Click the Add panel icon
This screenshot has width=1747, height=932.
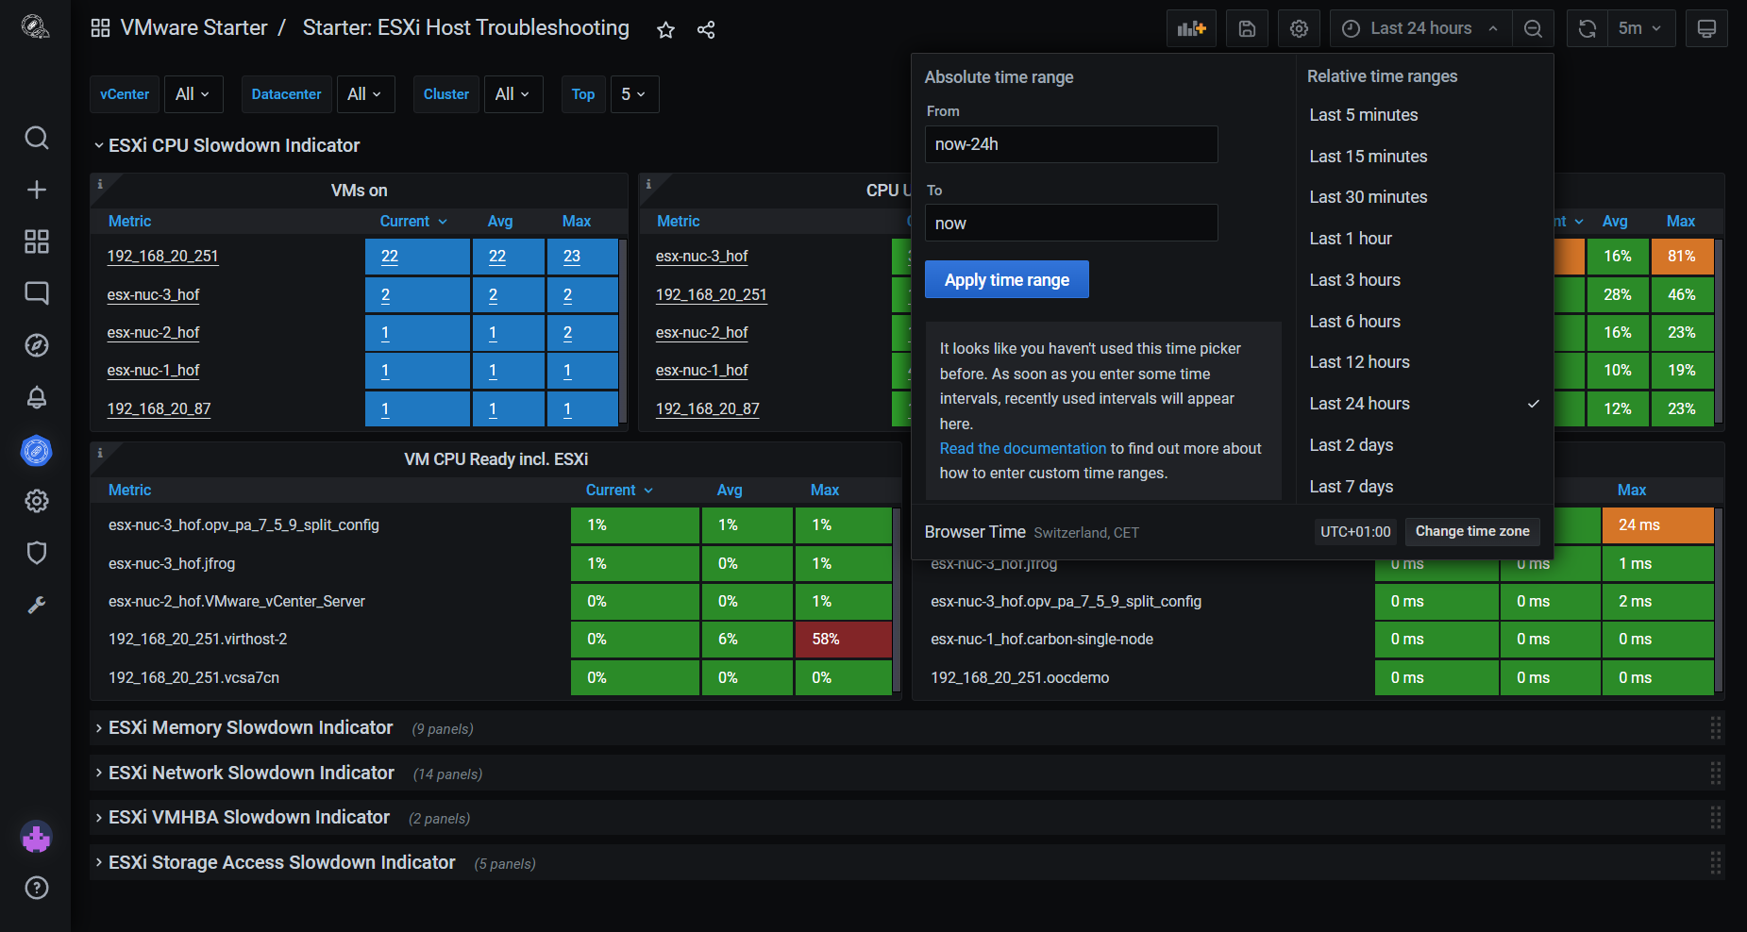pos(1191,28)
